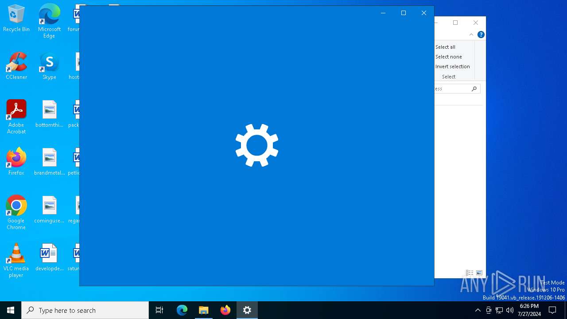Launch Microsoft Edge from the desktop
Viewport: 567px width, 319px height.
click(x=49, y=21)
